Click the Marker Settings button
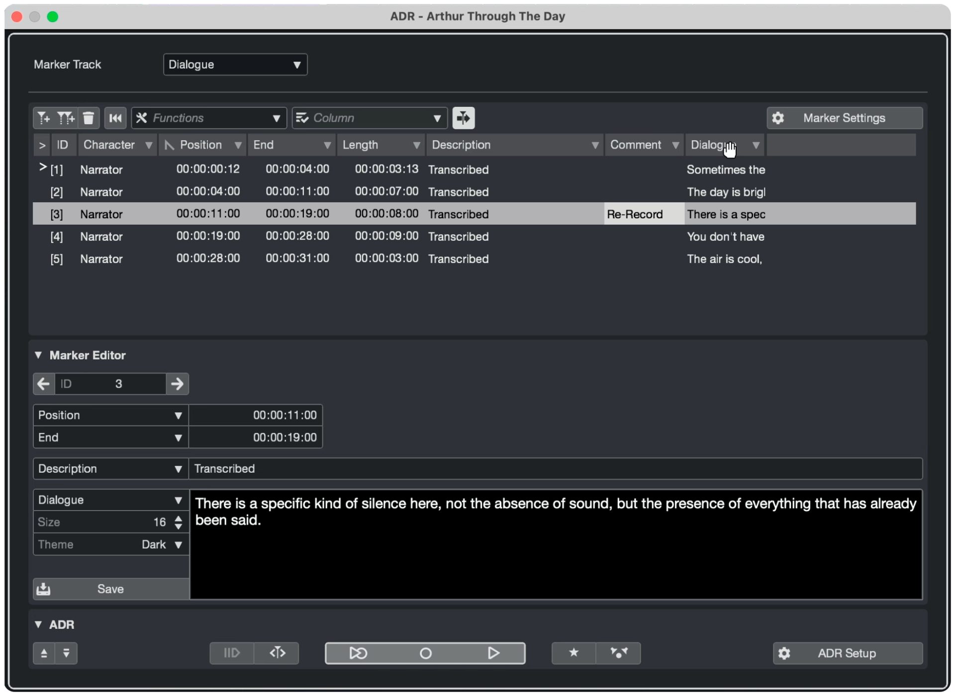Viewport: 955px width, 696px height. click(844, 118)
